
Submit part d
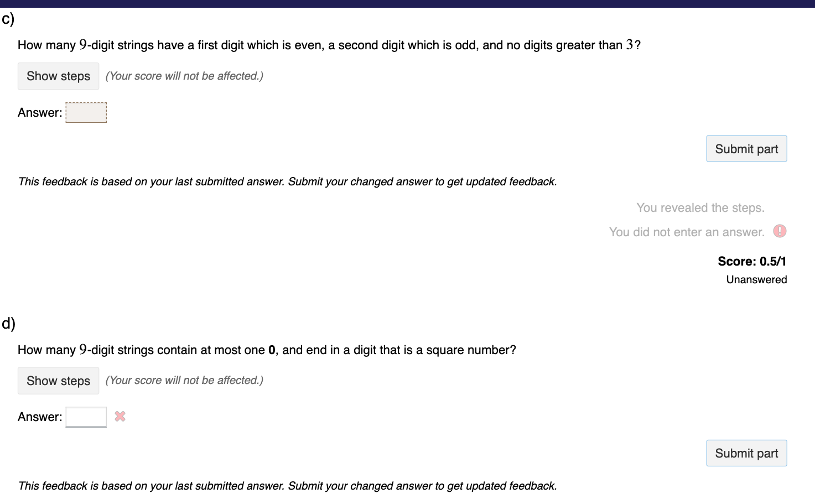746,453
